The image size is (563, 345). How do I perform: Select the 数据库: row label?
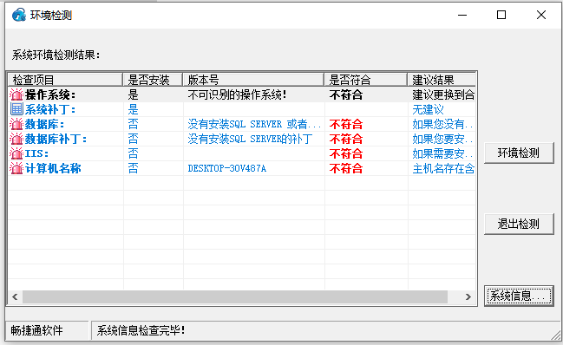click(44, 124)
